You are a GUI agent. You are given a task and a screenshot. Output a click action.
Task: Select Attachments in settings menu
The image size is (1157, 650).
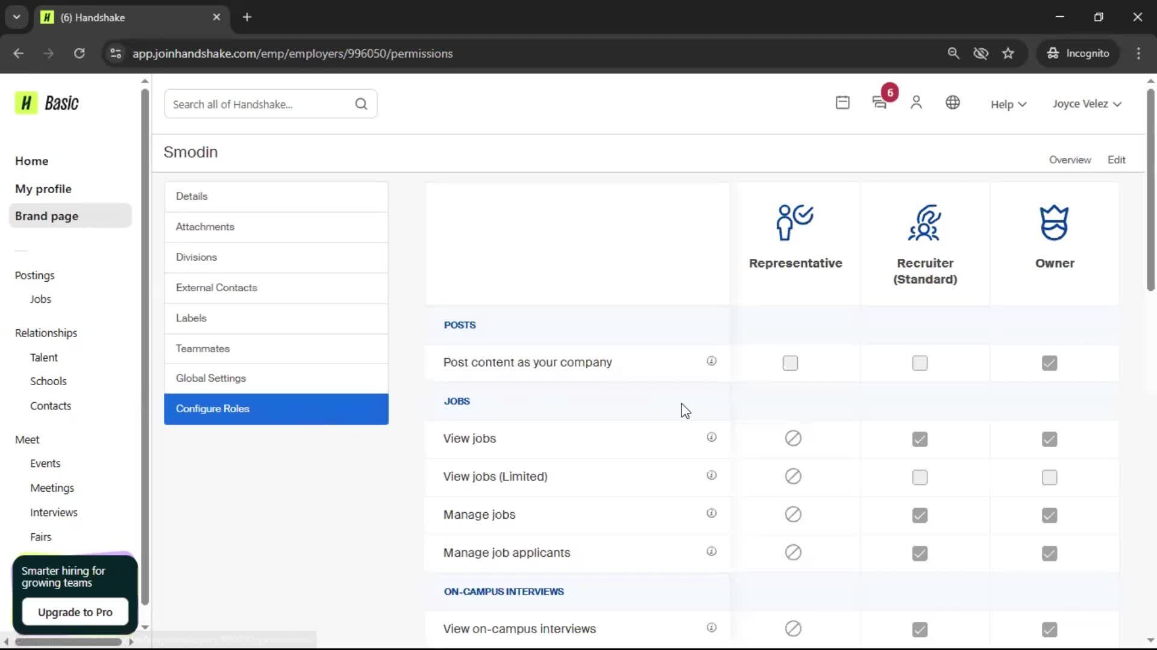[x=276, y=227]
